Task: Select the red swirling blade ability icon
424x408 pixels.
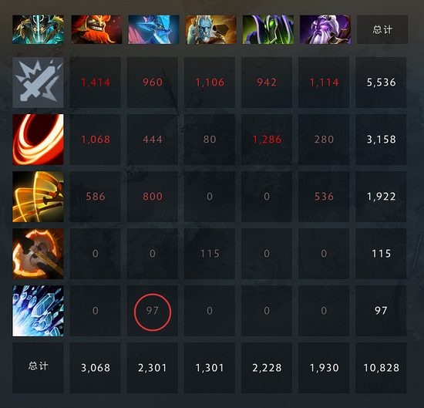Action: tap(38, 140)
